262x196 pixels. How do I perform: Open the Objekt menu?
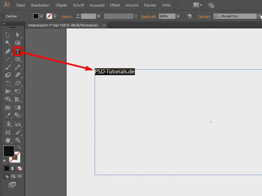click(61, 5)
